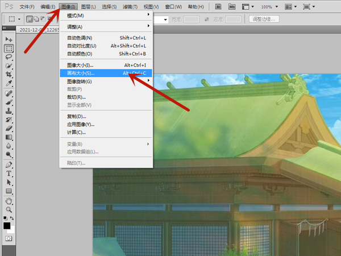Choose 复制(D)... menu entry
341x256 pixels.
106,117
